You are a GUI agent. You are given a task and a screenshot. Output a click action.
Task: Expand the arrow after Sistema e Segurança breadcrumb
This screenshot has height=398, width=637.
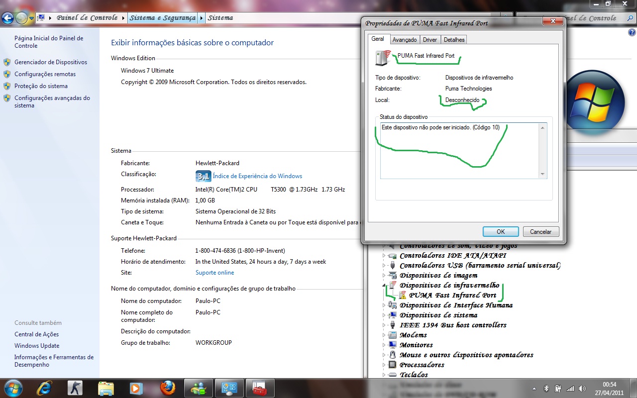(202, 18)
